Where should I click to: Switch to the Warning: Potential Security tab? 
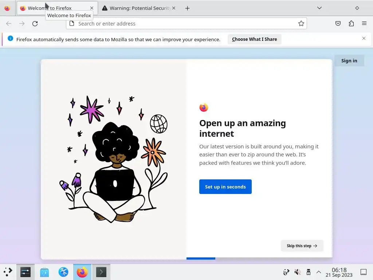click(139, 8)
